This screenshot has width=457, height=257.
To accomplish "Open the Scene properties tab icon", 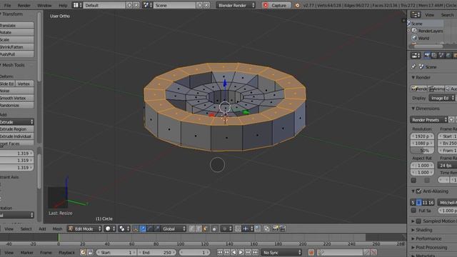I will 441,56.
